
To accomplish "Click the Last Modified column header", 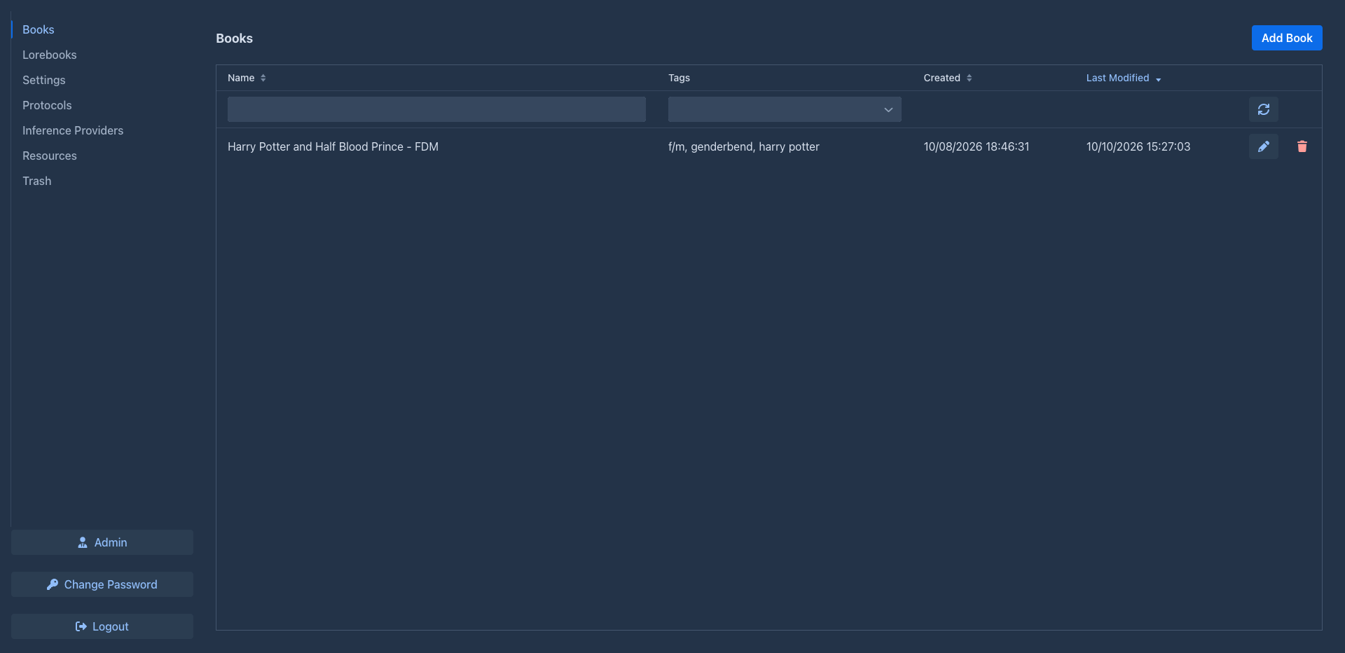I will click(1118, 78).
